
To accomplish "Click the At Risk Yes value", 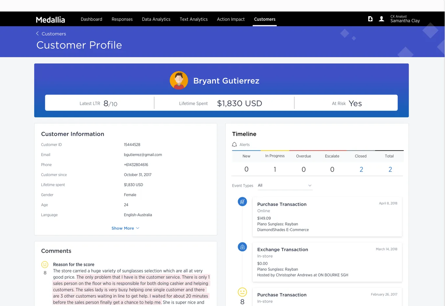I will click(355, 104).
